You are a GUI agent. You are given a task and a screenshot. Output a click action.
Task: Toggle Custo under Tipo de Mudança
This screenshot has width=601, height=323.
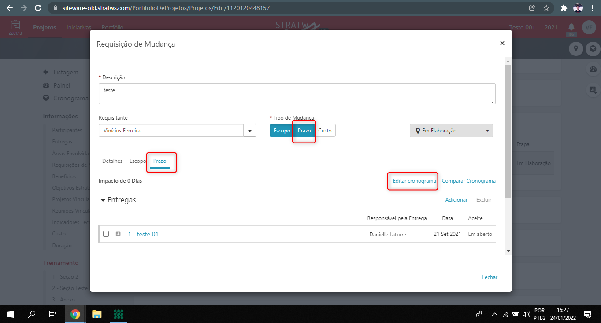point(325,131)
